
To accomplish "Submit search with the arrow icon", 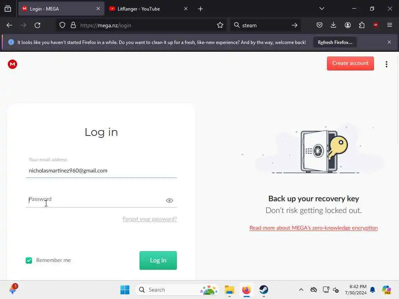I will click(295, 25).
